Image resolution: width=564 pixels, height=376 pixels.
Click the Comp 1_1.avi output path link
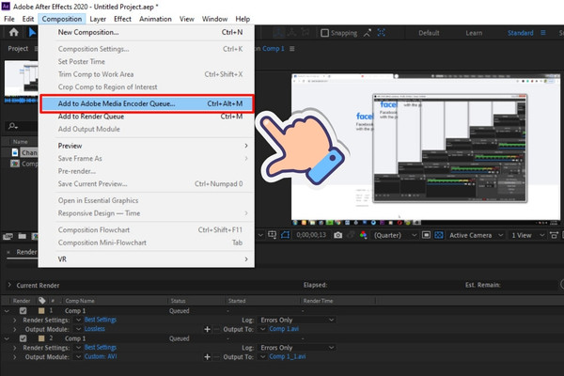[288, 356]
